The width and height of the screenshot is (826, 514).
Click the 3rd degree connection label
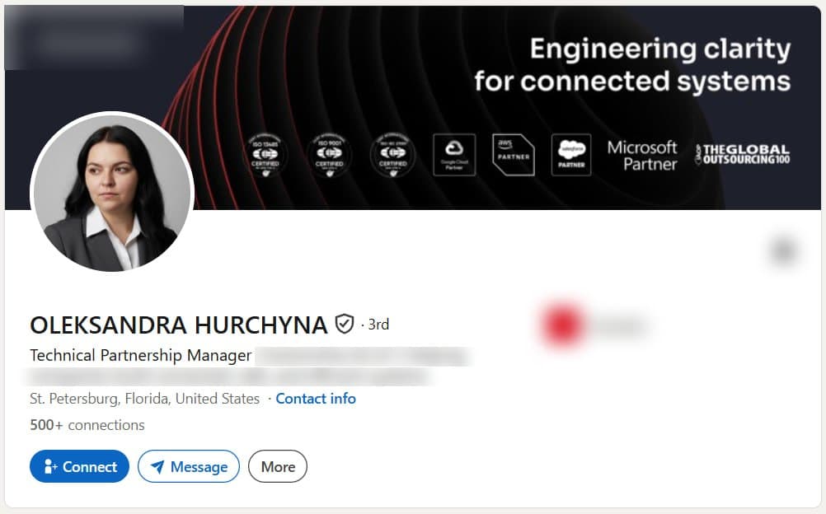[x=378, y=325]
